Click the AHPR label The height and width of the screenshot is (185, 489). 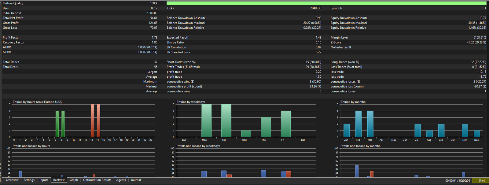click(7, 47)
